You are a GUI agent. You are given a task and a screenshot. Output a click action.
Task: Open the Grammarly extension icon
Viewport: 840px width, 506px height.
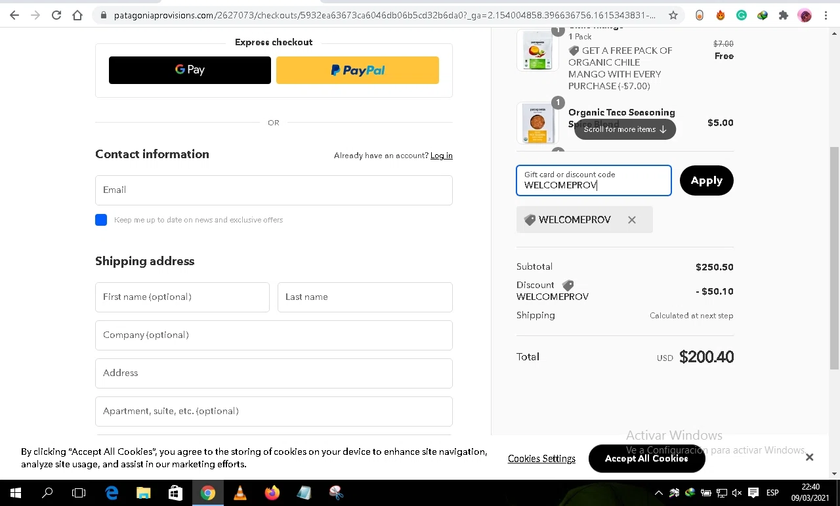742,15
